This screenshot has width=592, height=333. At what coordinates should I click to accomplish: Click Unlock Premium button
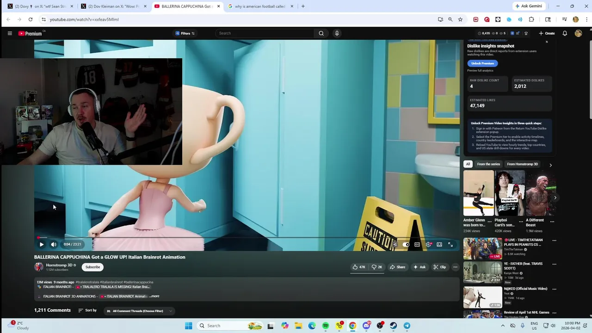tap(482, 63)
